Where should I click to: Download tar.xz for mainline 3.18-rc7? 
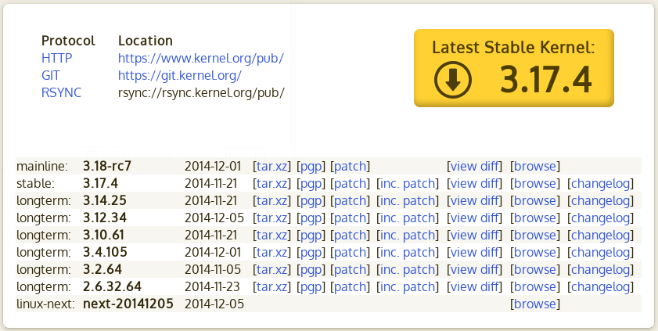tap(271, 166)
